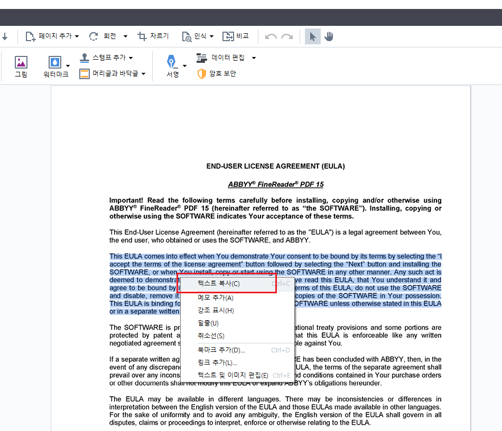This screenshot has height=431, width=502.
Task: Select 취소선(S) in context menu
Action: pos(238,336)
